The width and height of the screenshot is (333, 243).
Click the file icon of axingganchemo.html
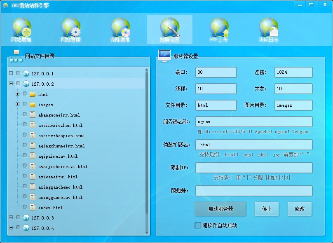coord(33,187)
